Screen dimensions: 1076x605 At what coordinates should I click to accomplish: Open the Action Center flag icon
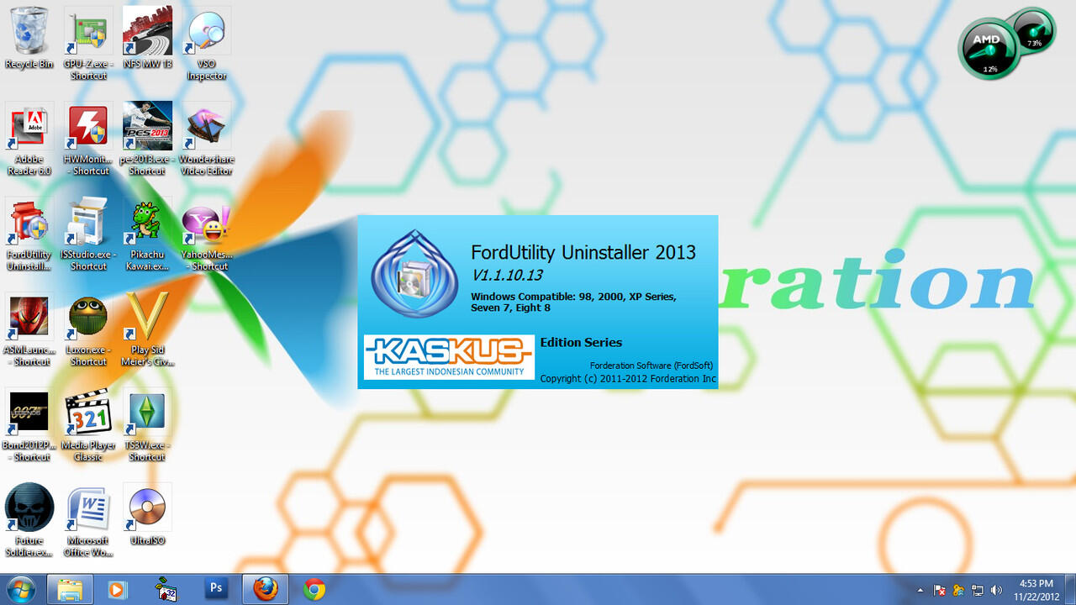tap(941, 590)
